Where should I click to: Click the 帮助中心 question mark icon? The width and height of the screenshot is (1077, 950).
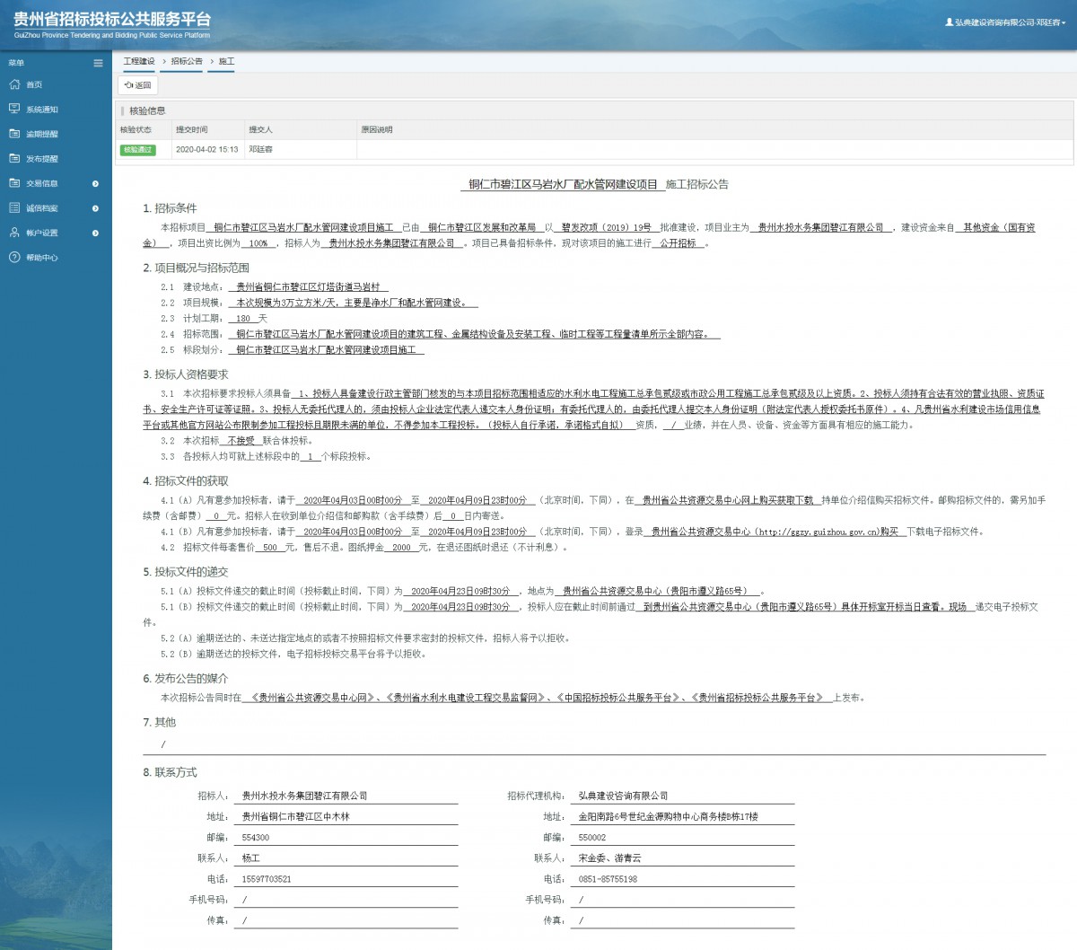tap(14, 258)
